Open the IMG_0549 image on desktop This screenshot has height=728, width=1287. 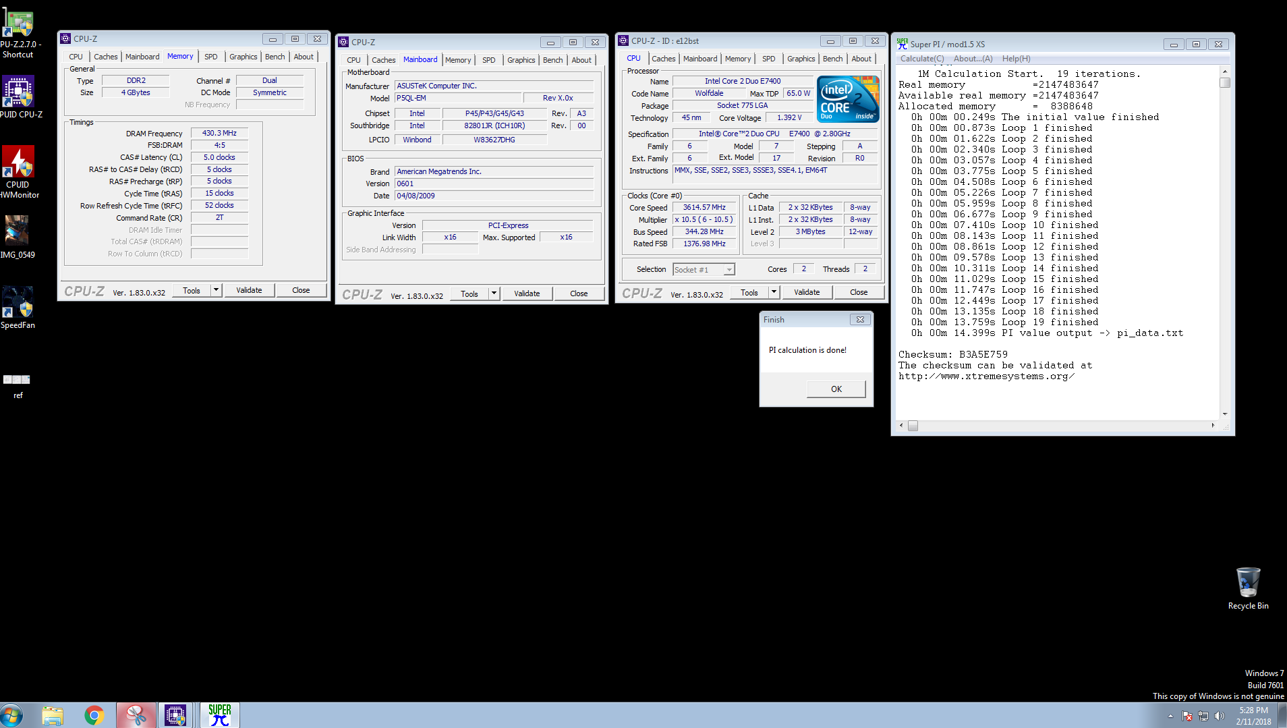tap(18, 237)
